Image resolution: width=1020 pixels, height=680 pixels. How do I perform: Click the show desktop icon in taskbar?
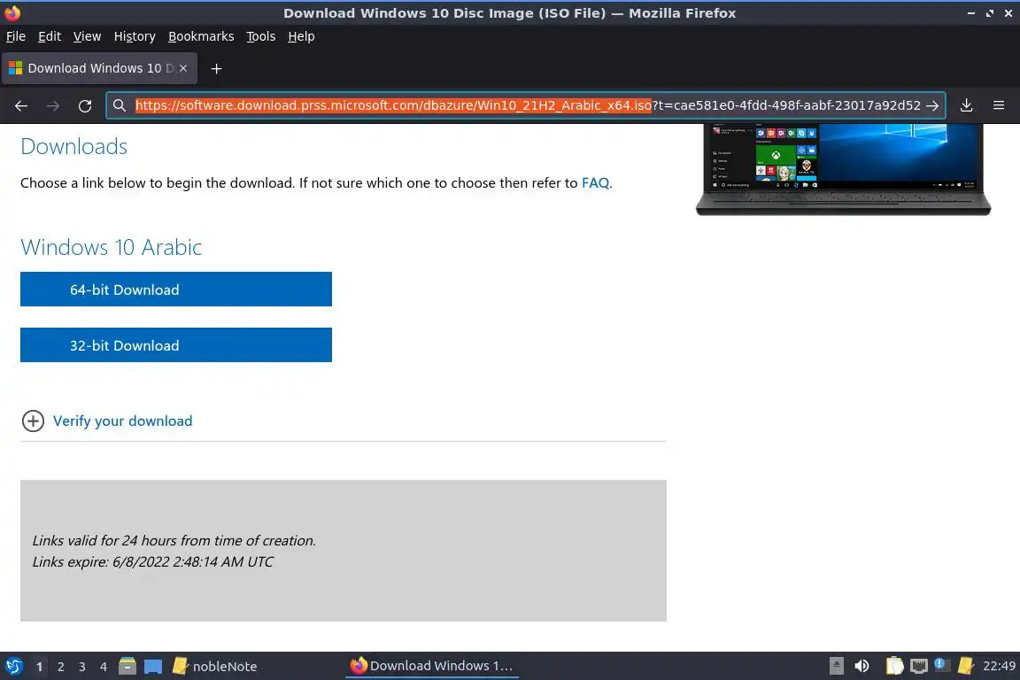[x=153, y=667]
